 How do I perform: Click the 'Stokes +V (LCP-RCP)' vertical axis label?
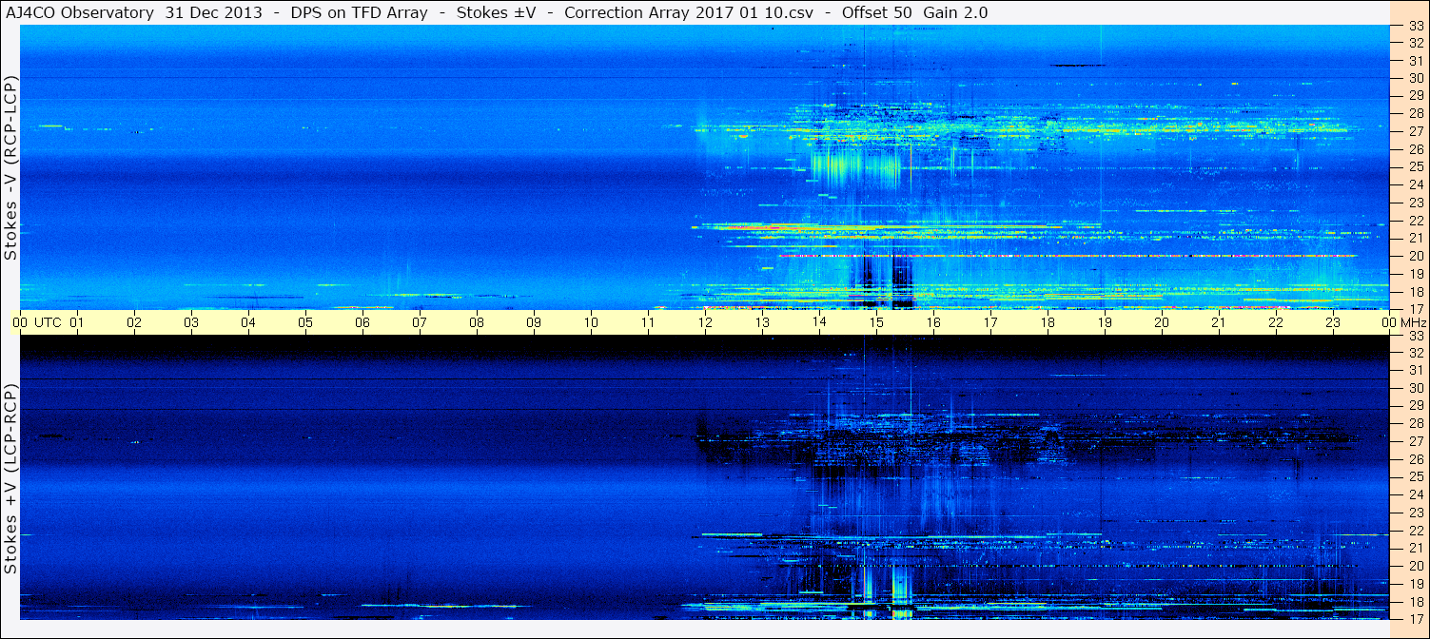pos(11,478)
